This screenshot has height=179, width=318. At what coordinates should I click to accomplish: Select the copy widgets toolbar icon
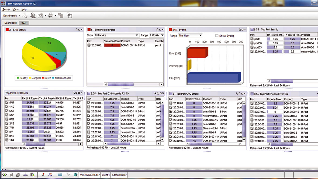pyautogui.click(x=61, y=15)
